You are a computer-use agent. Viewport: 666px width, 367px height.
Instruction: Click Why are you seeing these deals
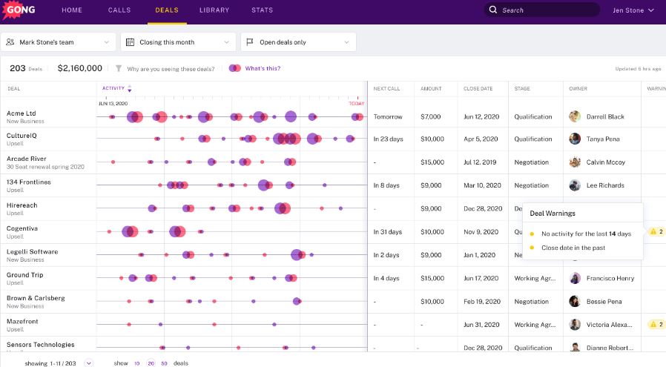171,69
